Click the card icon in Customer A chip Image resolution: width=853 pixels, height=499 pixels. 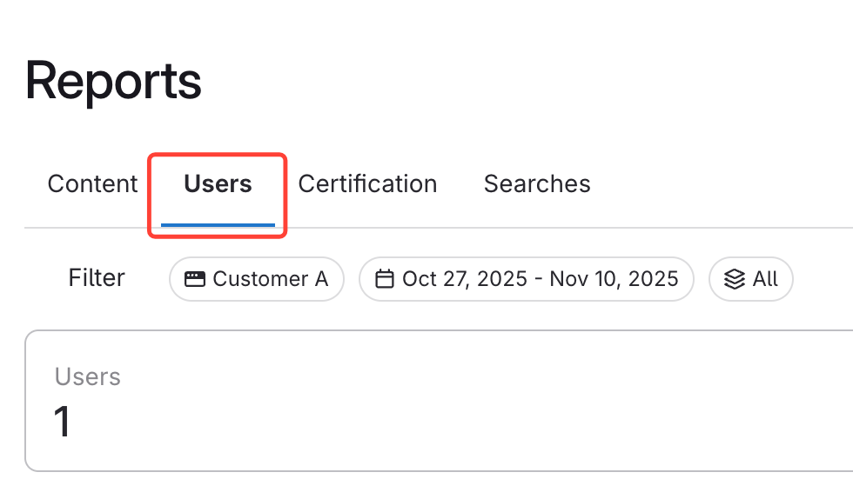pos(195,279)
